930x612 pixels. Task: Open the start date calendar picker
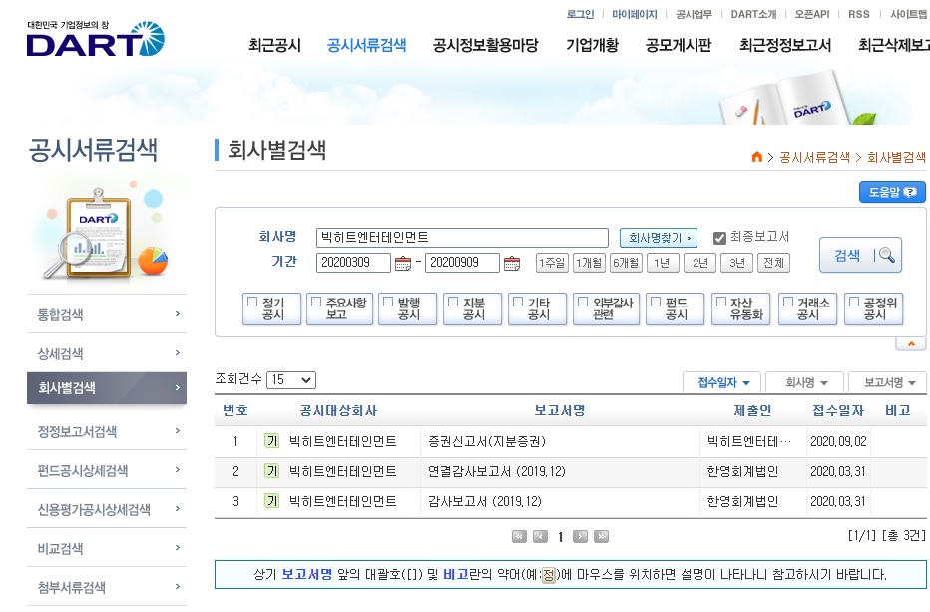pyautogui.click(x=403, y=263)
